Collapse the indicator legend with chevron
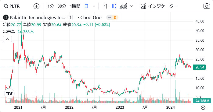This screenshot has width=213, height=112. 7,39
